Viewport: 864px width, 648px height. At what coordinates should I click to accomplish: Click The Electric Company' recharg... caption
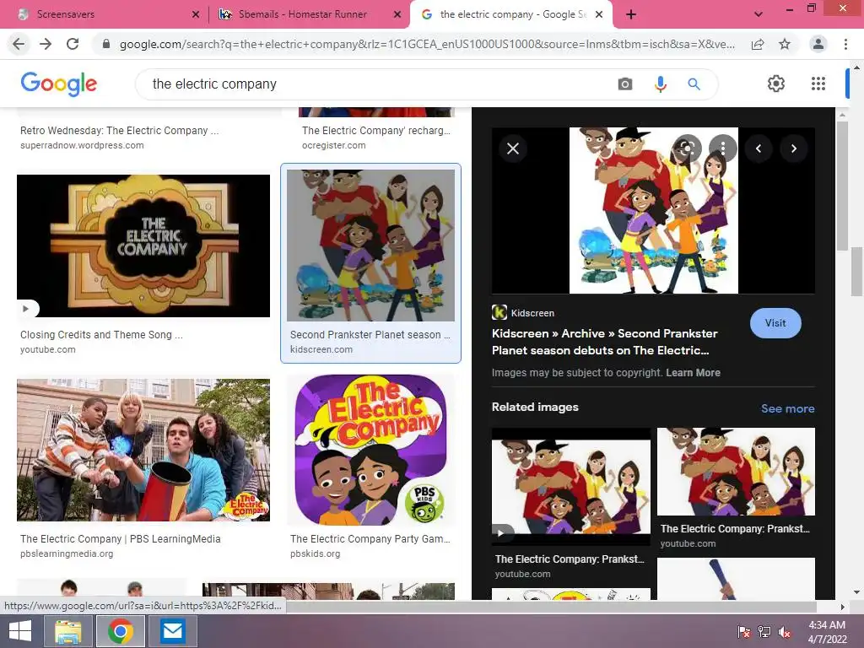(x=376, y=131)
